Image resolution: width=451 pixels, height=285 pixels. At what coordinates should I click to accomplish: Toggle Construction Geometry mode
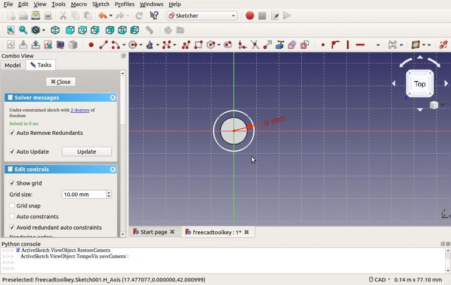(305, 45)
